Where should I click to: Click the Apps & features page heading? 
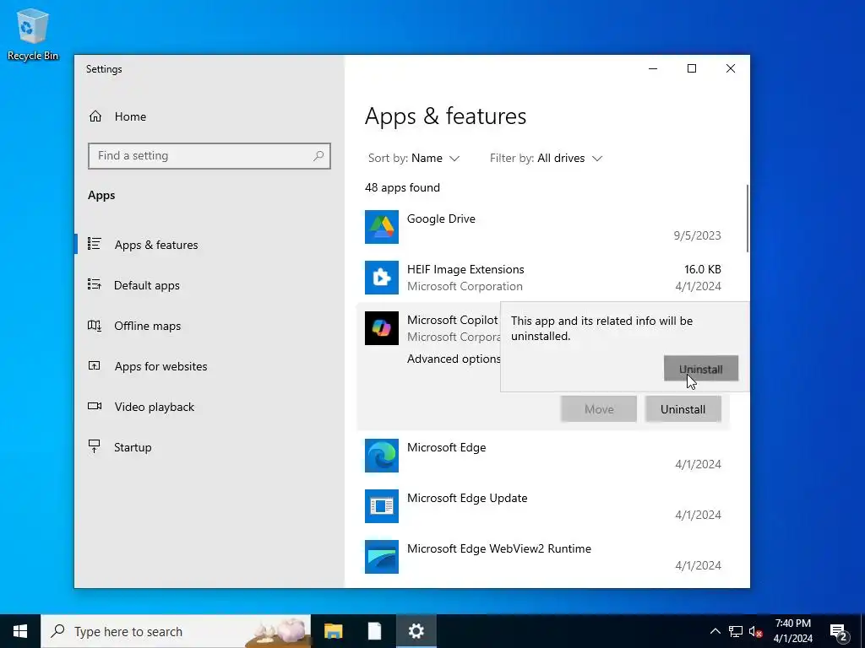(446, 116)
